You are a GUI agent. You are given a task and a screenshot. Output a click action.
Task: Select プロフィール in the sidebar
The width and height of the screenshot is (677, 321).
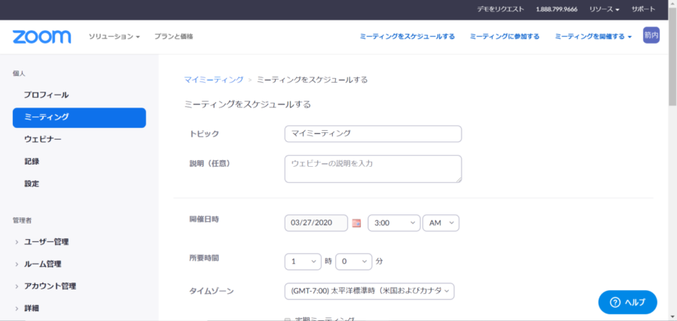point(46,95)
